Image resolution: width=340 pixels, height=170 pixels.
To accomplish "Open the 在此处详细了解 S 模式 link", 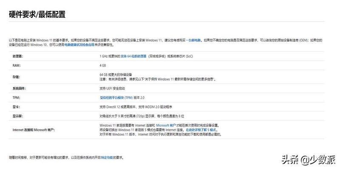I will tap(201, 130).
